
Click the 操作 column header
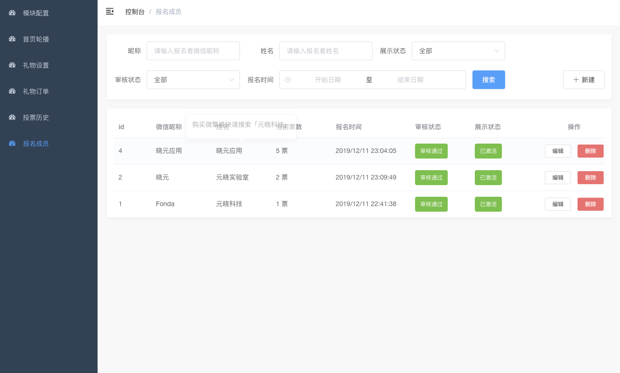click(x=574, y=127)
